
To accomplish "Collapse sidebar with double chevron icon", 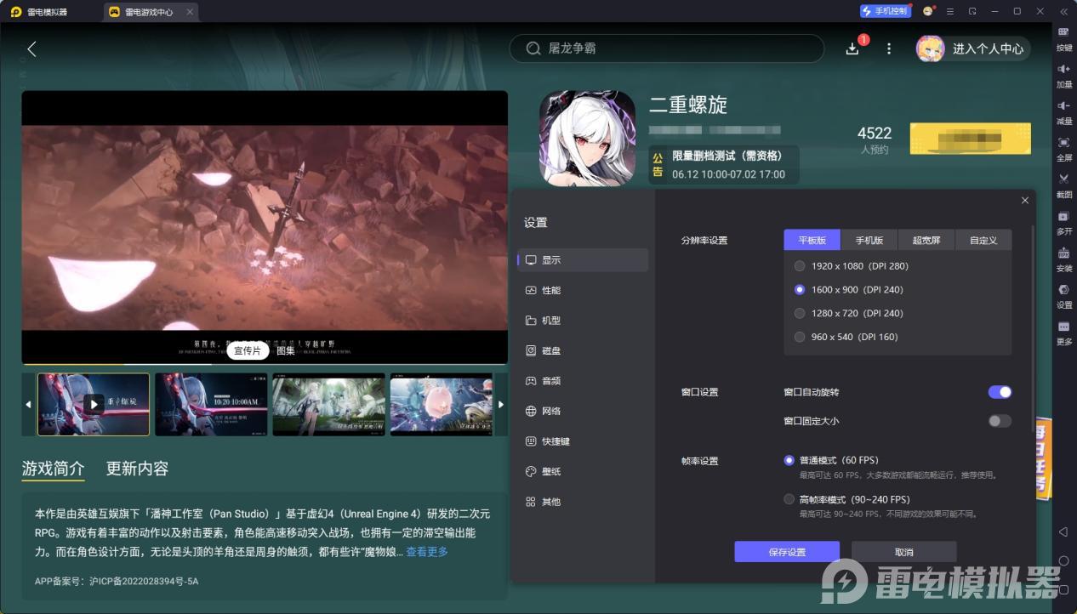I will 1063,11.
